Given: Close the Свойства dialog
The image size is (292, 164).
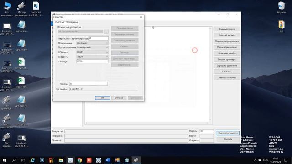Looking at the screenshot, I should point(141,17).
